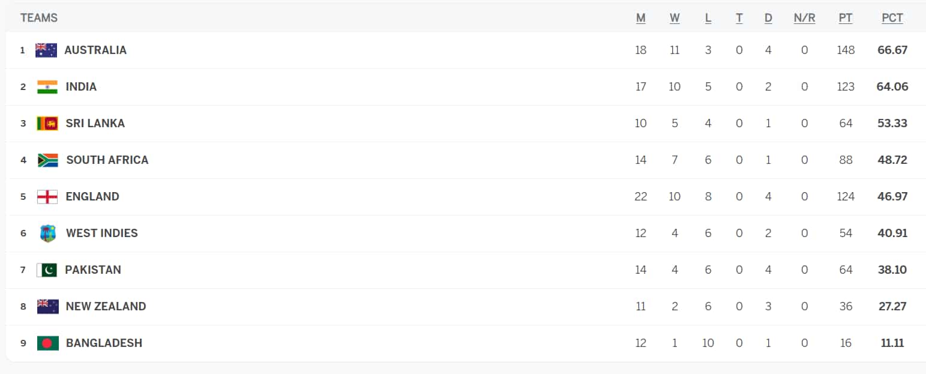Sort standings by the W column

675,17
